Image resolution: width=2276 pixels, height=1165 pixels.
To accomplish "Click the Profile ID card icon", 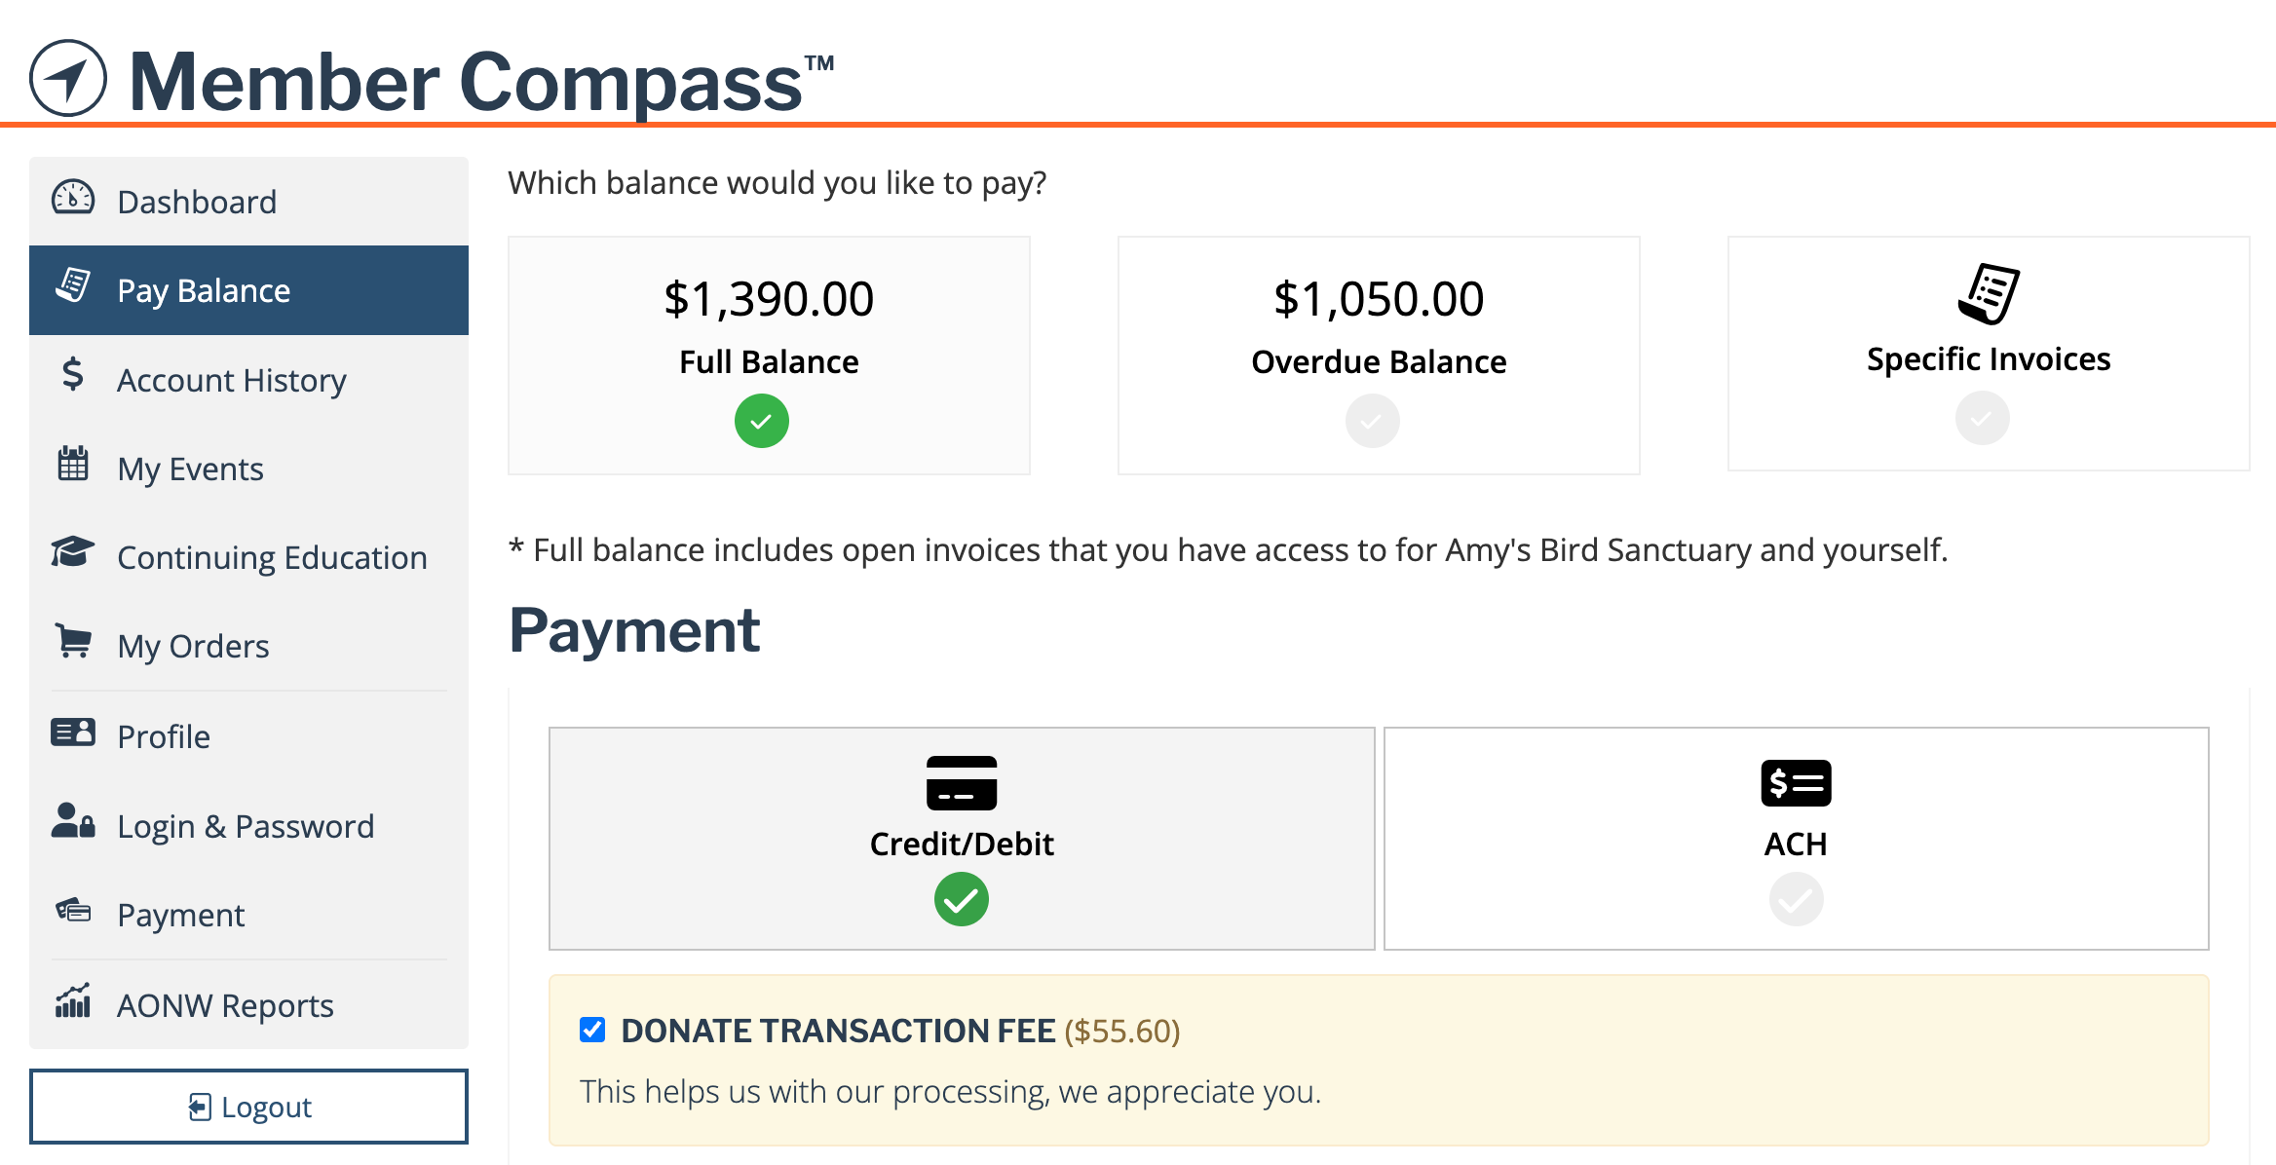I will pyautogui.click(x=73, y=733).
